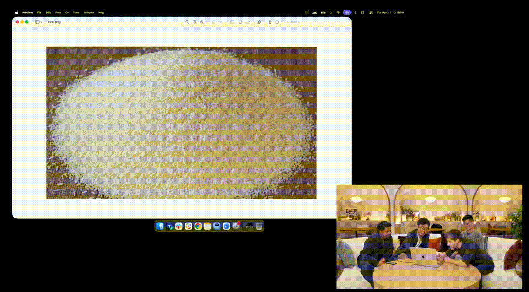Open the File menu

(39, 12)
